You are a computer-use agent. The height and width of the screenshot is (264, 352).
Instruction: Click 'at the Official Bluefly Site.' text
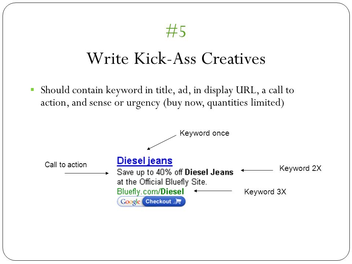(162, 182)
